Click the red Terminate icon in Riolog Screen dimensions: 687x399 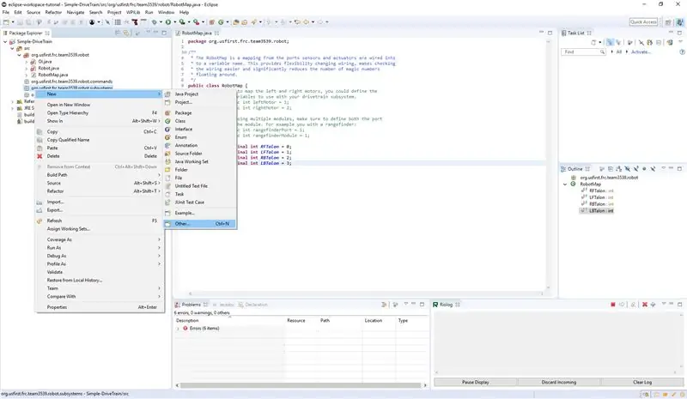[613, 305]
